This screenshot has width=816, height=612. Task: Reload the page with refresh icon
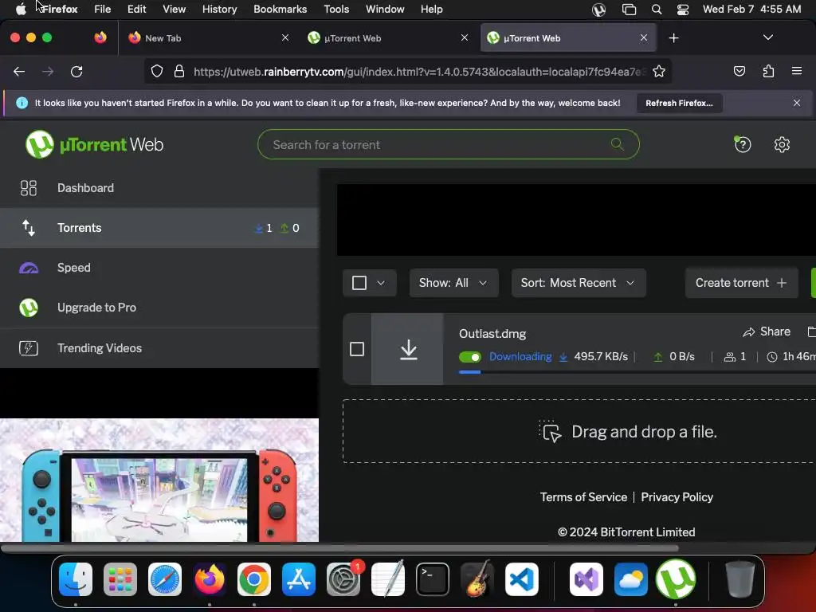[x=76, y=71]
